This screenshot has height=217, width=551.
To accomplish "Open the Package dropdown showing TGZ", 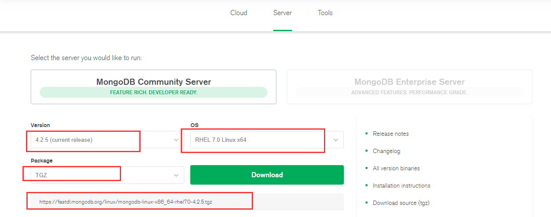I will pos(107,175).
